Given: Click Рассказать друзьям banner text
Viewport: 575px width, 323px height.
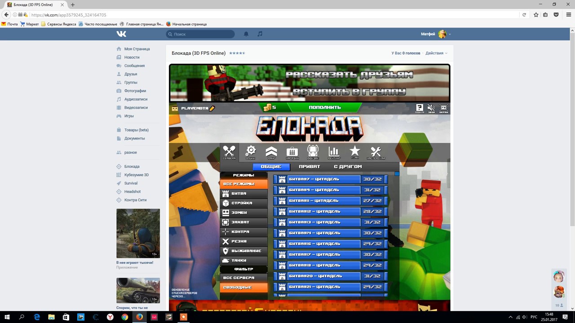Looking at the screenshot, I should 349,75.
